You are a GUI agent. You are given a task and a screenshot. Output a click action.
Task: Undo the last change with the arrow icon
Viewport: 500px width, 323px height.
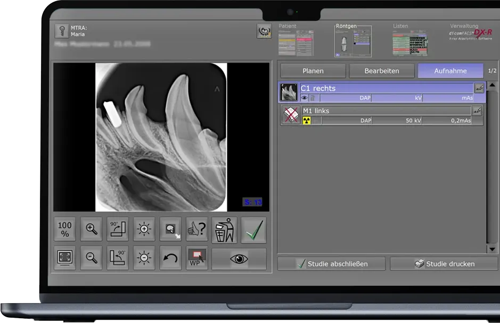(170, 258)
